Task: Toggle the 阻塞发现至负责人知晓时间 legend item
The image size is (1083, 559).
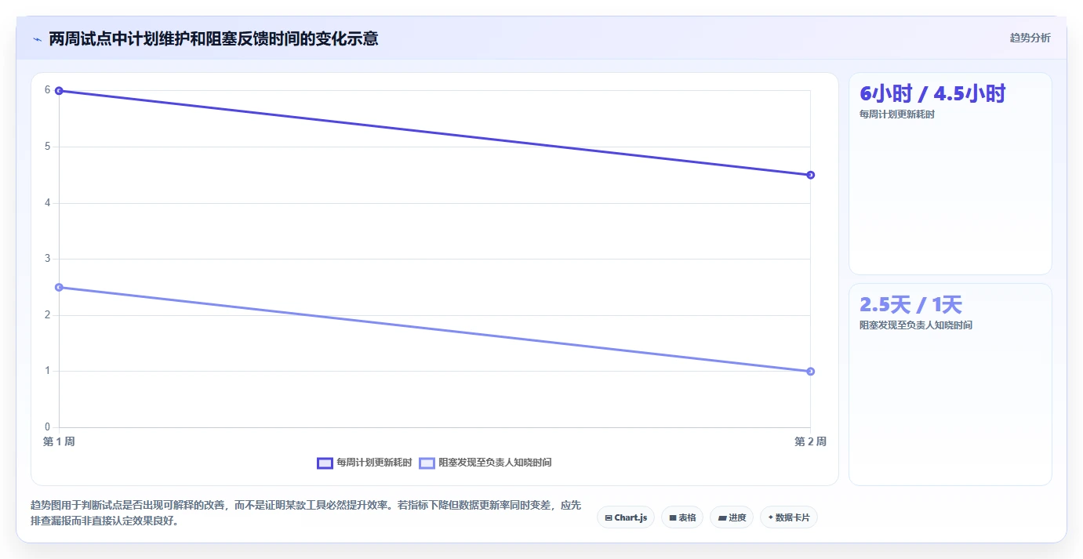Action: pyautogui.click(x=485, y=463)
